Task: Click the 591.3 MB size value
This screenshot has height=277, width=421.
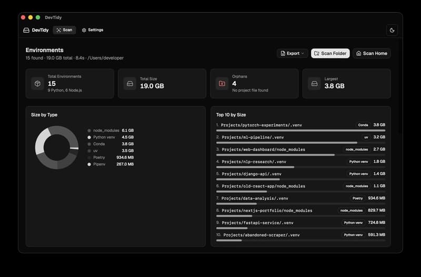Action: tap(376, 235)
